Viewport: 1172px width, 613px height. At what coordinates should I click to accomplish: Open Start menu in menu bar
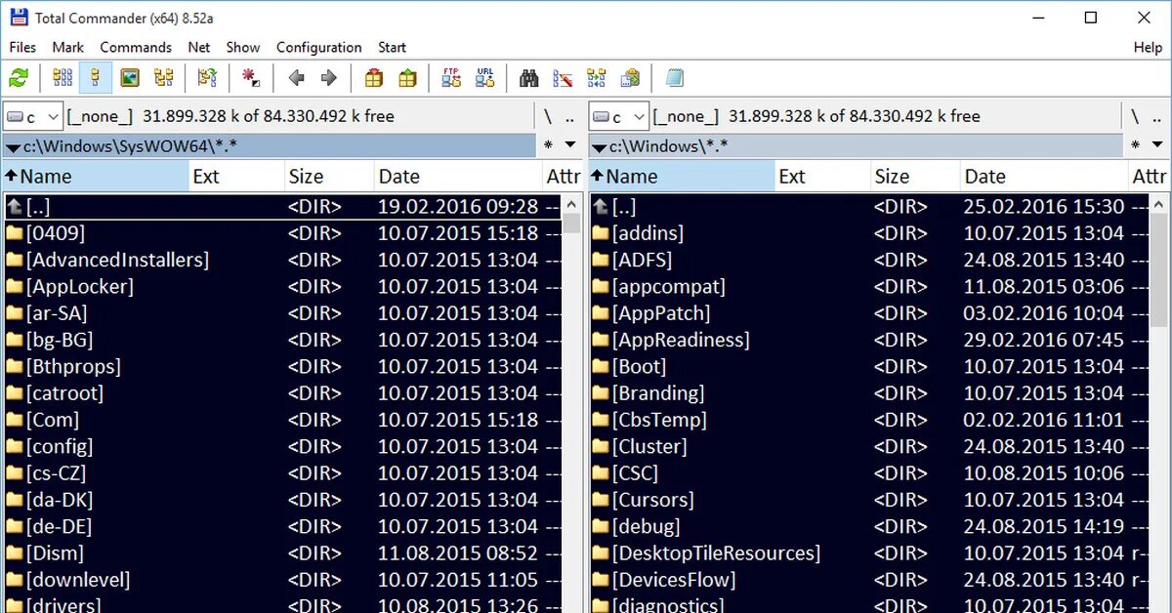tap(393, 47)
